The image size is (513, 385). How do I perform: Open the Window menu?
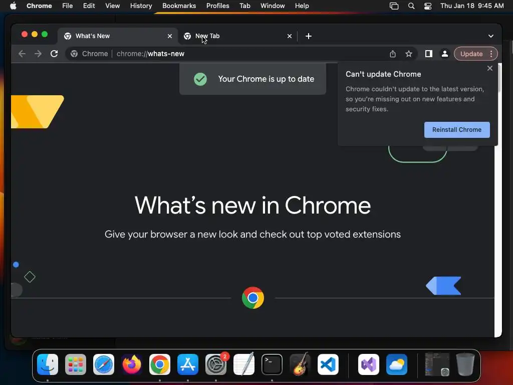click(273, 6)
